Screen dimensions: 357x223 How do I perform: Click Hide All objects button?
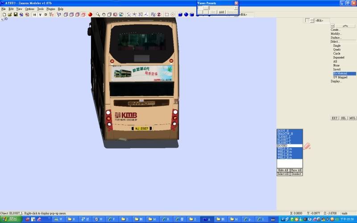(283, 170)
